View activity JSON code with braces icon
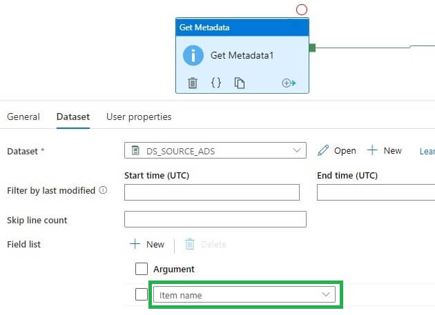 pos(215,83)
